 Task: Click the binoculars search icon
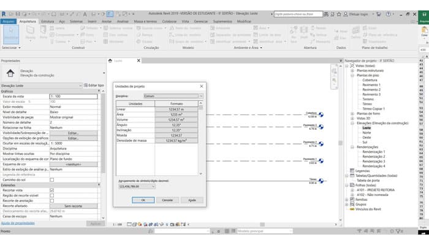[326, 14]
